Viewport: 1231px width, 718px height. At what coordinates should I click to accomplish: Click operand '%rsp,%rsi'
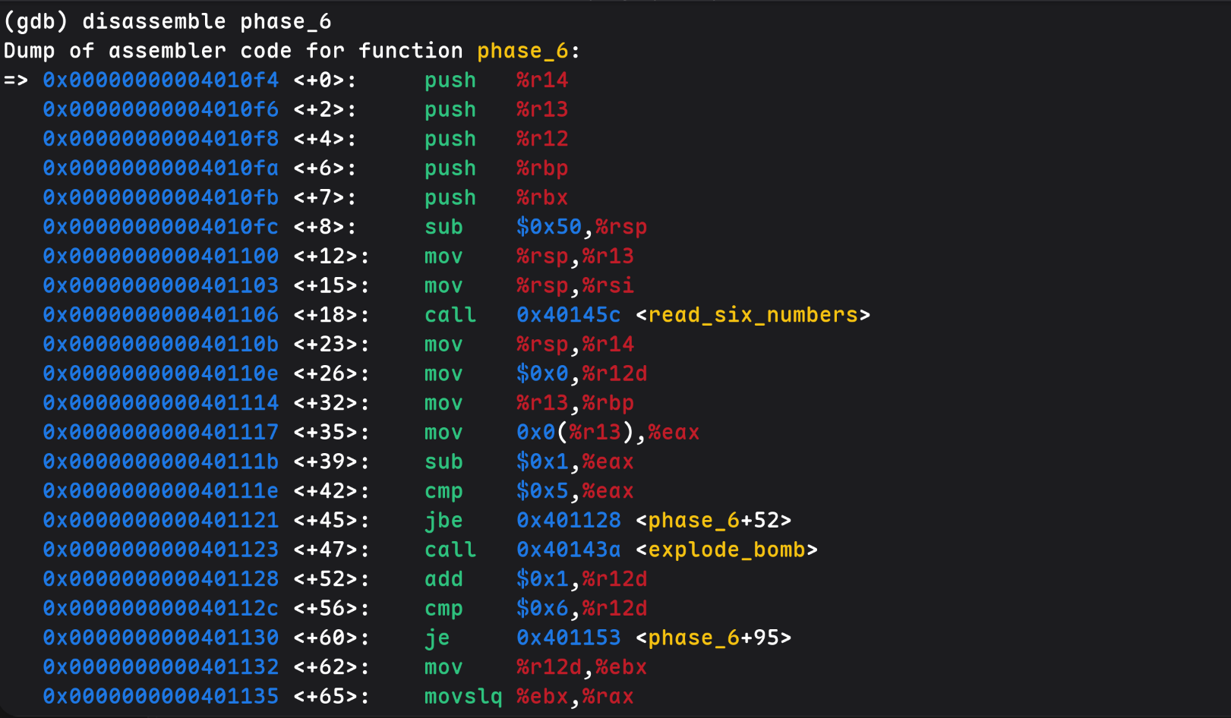point(575,285)
